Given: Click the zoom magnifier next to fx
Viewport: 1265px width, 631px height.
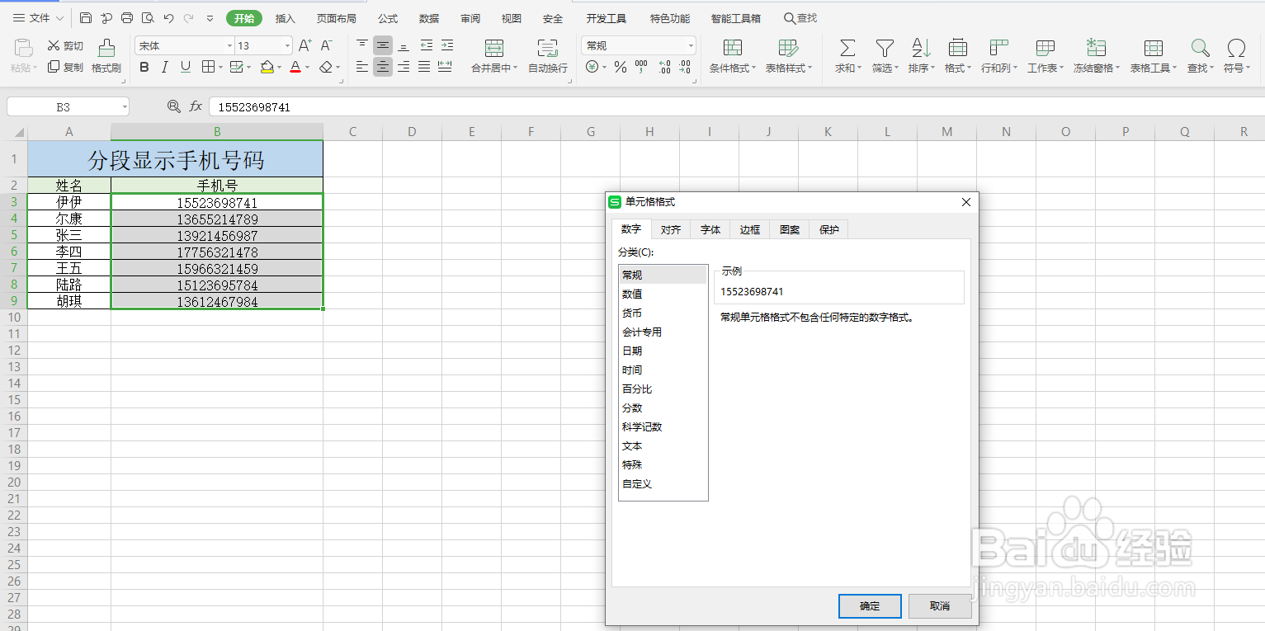Looking at the screenshot, I should point(173,106).
